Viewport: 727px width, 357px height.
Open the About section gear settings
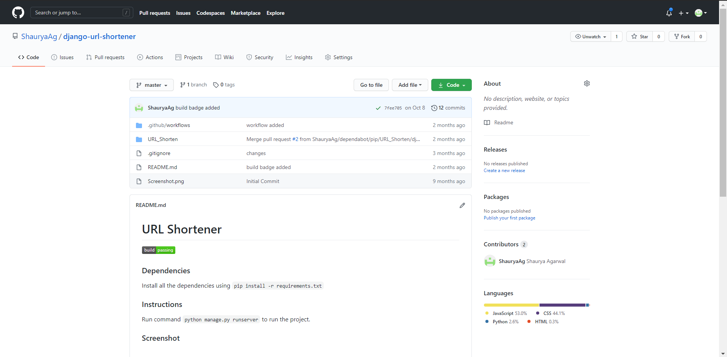point(587,83)
